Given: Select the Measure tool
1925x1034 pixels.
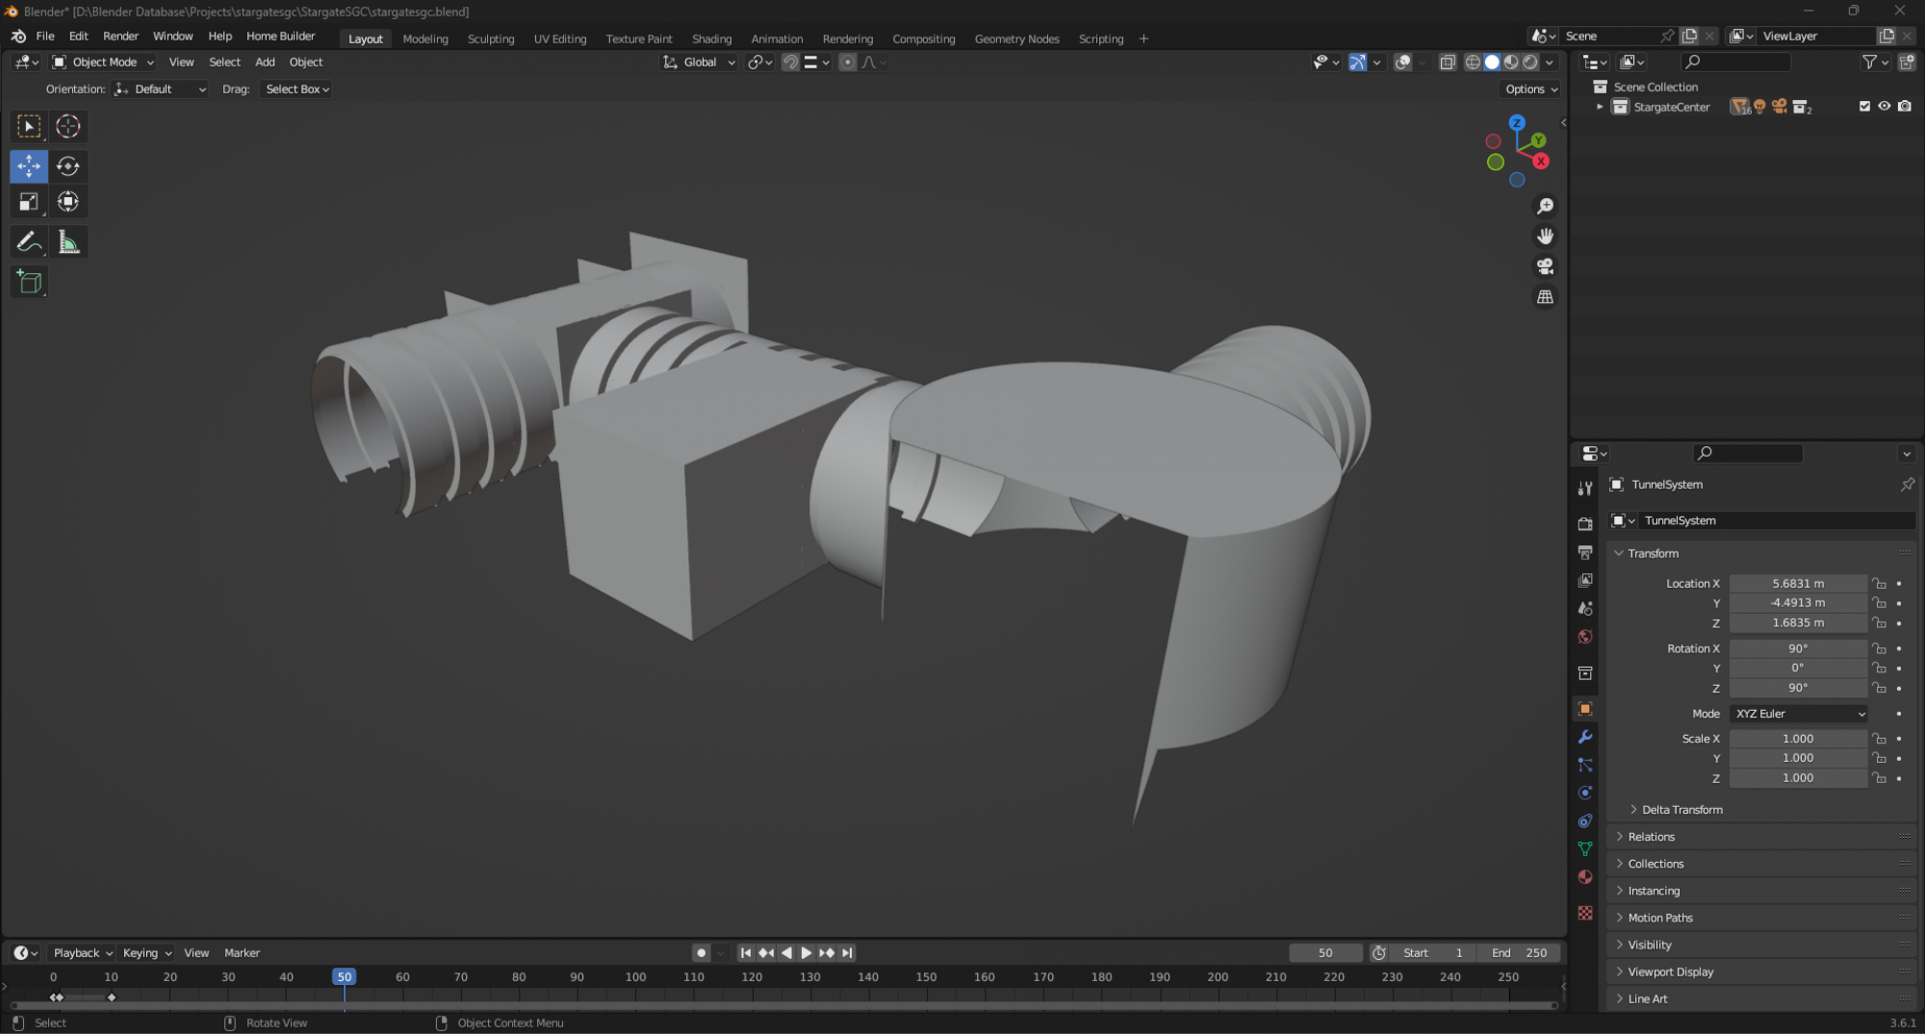Looking at the screenshot, I should tap(67, 242).
